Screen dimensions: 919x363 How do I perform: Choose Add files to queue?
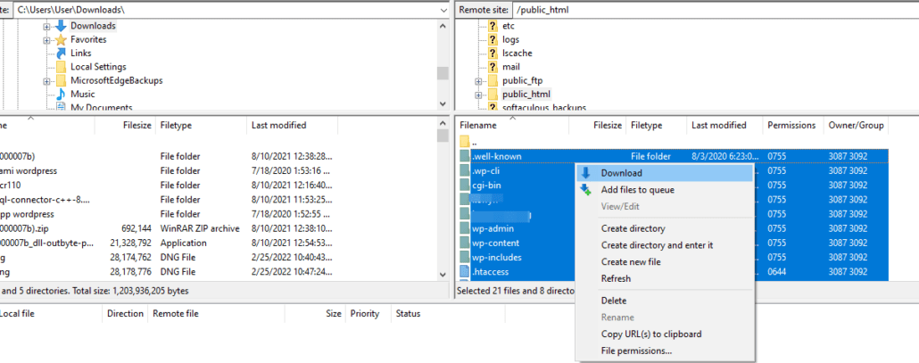(664, 190)
